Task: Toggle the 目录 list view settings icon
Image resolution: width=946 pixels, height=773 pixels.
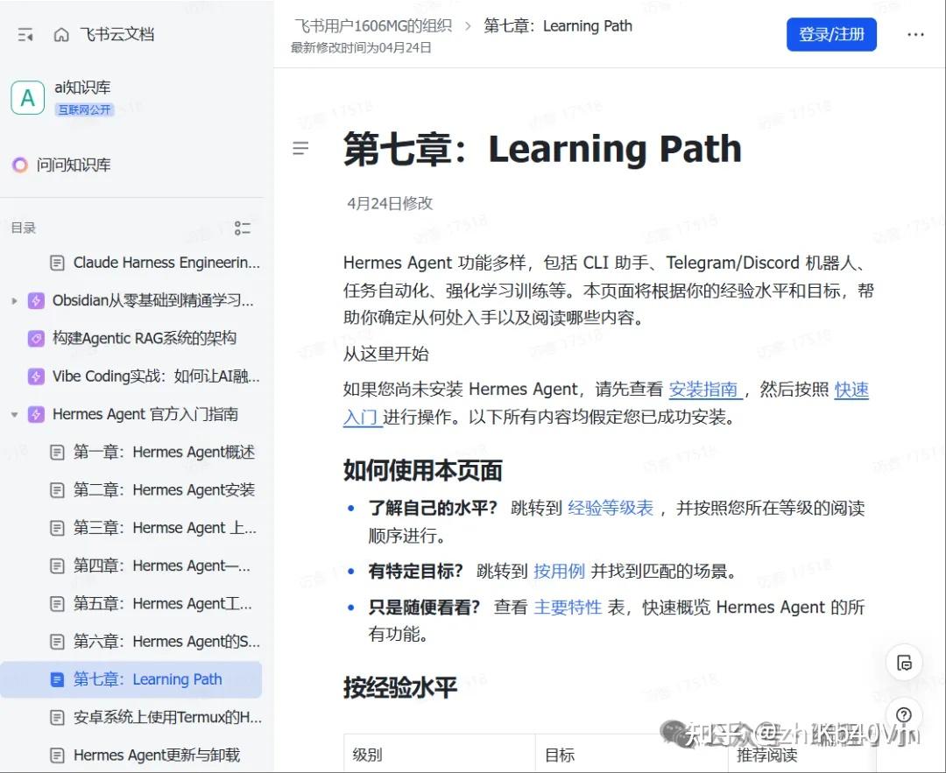Action: pos(243,228)
